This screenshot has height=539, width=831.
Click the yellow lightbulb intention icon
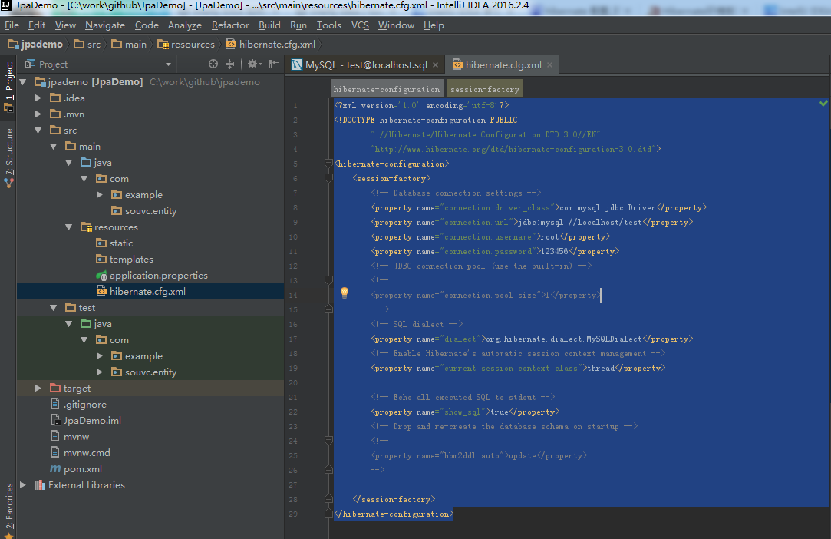(345, 293)
